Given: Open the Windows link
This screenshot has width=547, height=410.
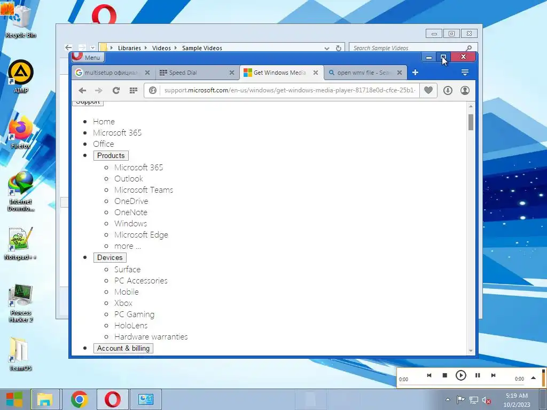Looking at the screenshot, I should pyautogui.click(x=130, y=223).
